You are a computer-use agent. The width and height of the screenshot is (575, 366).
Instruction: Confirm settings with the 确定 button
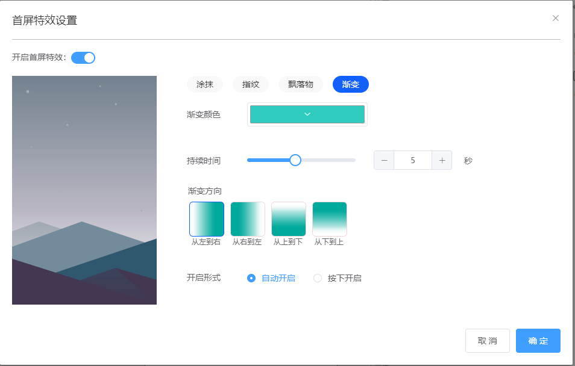[538, 341]
